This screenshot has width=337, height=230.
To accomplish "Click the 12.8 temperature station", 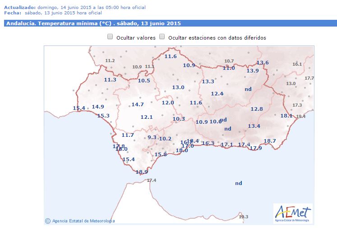I will (x=257, y=109).
